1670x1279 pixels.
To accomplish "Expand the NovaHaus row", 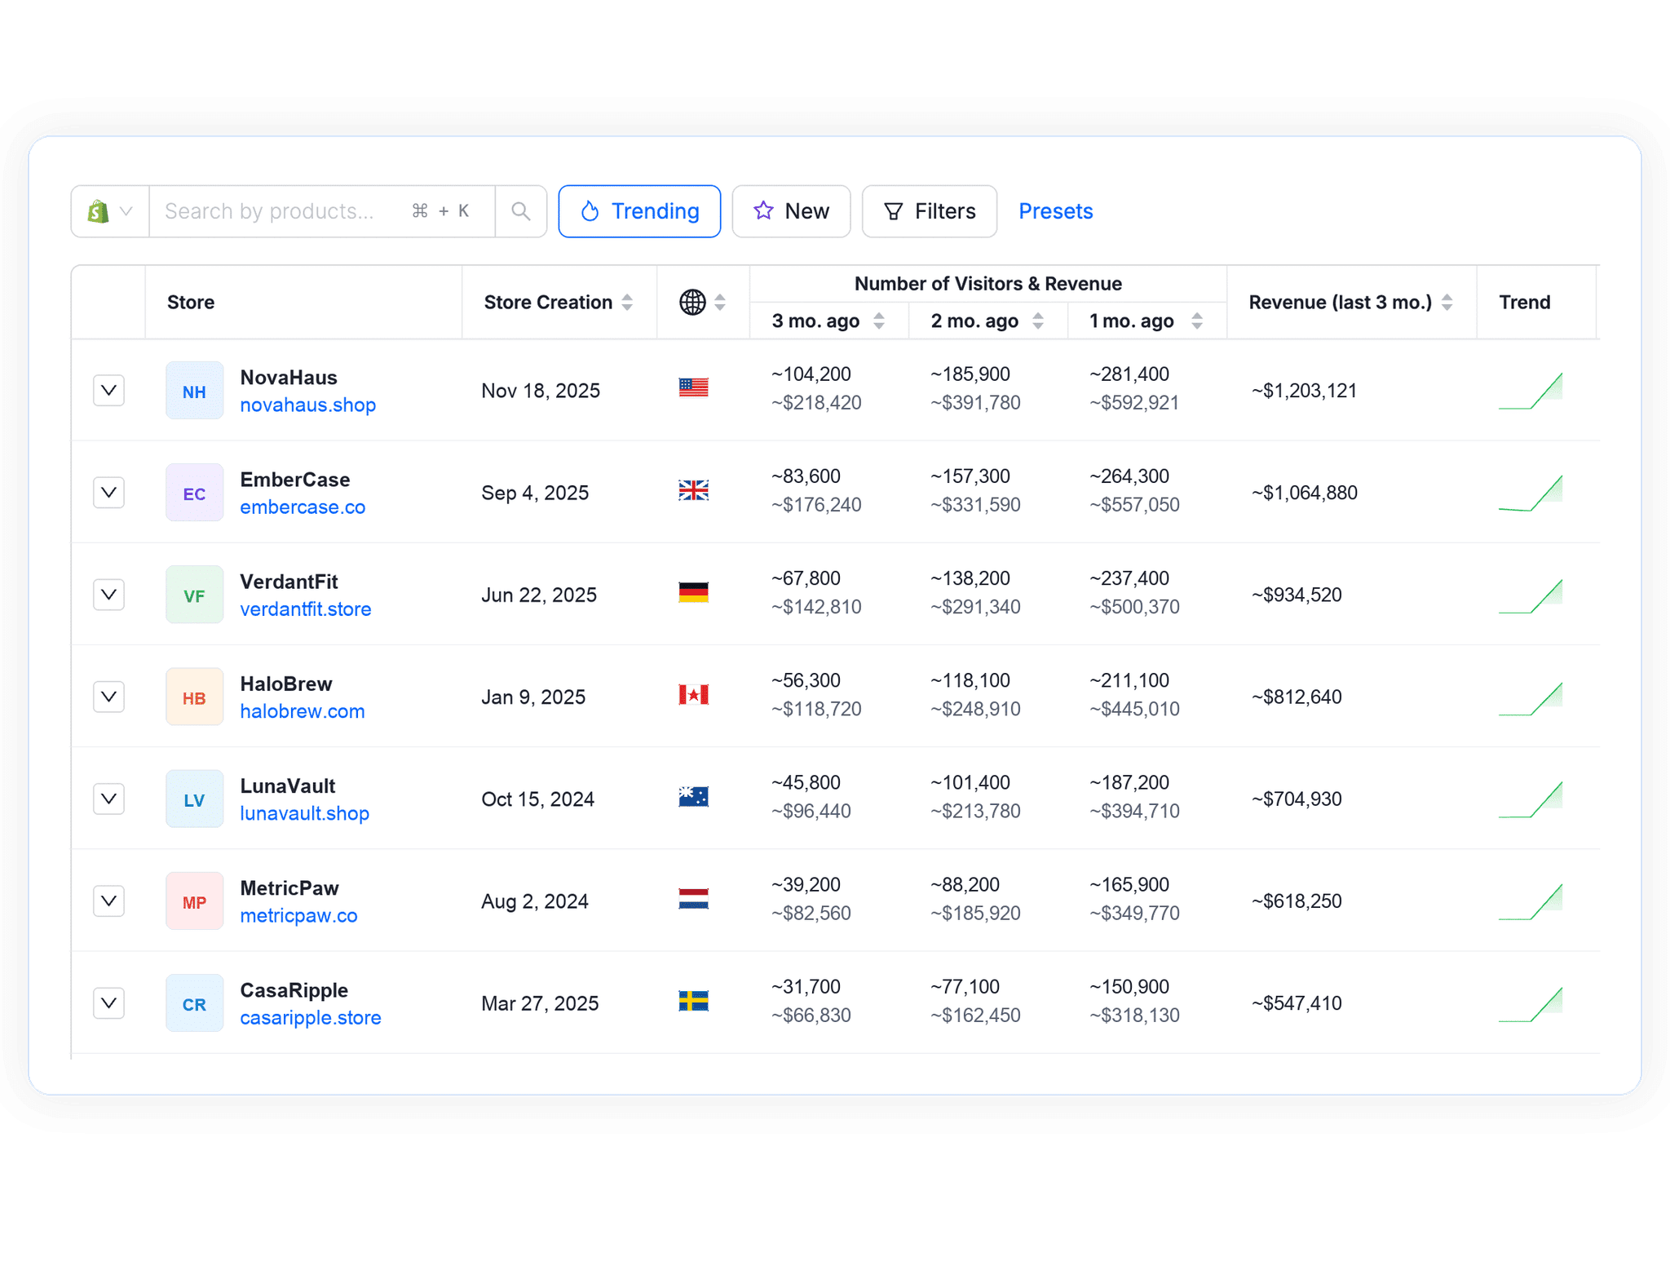I will [108, 391].
